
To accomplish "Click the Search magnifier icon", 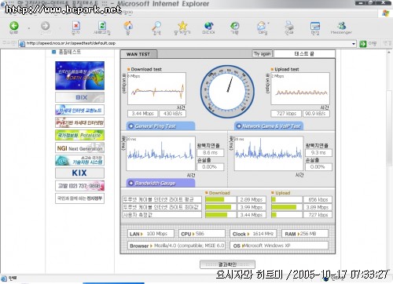I will (156, 26).
